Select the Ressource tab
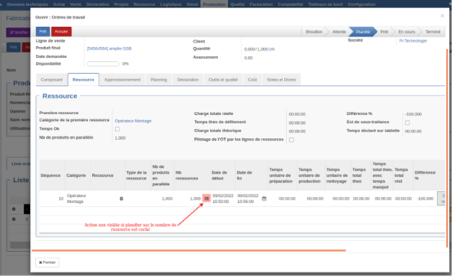Image resolution: width=452 pixels, height=276 pixels. pos(84,80)
